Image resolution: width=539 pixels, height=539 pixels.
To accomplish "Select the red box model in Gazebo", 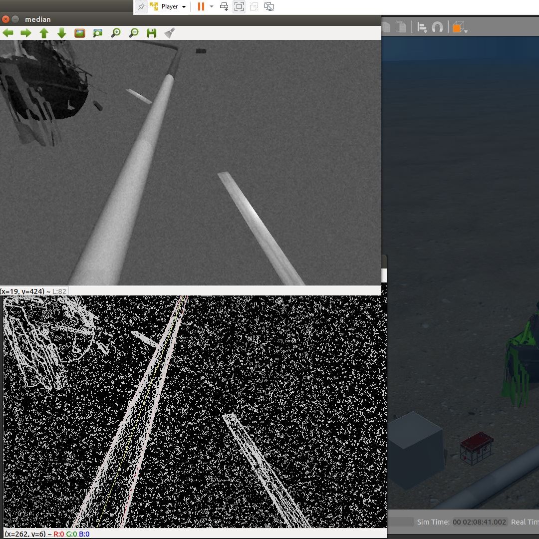I will [x=477, y=448].
